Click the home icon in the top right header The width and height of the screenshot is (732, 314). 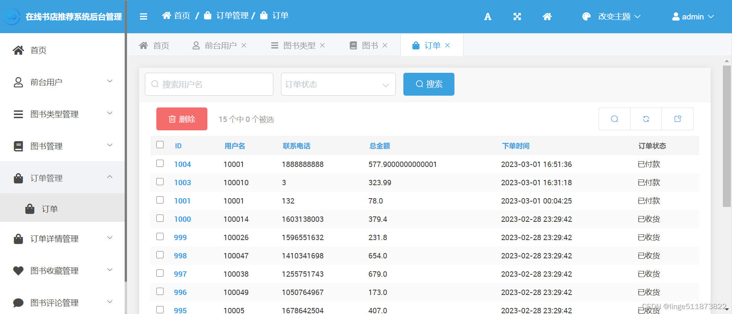click(547, 16)
